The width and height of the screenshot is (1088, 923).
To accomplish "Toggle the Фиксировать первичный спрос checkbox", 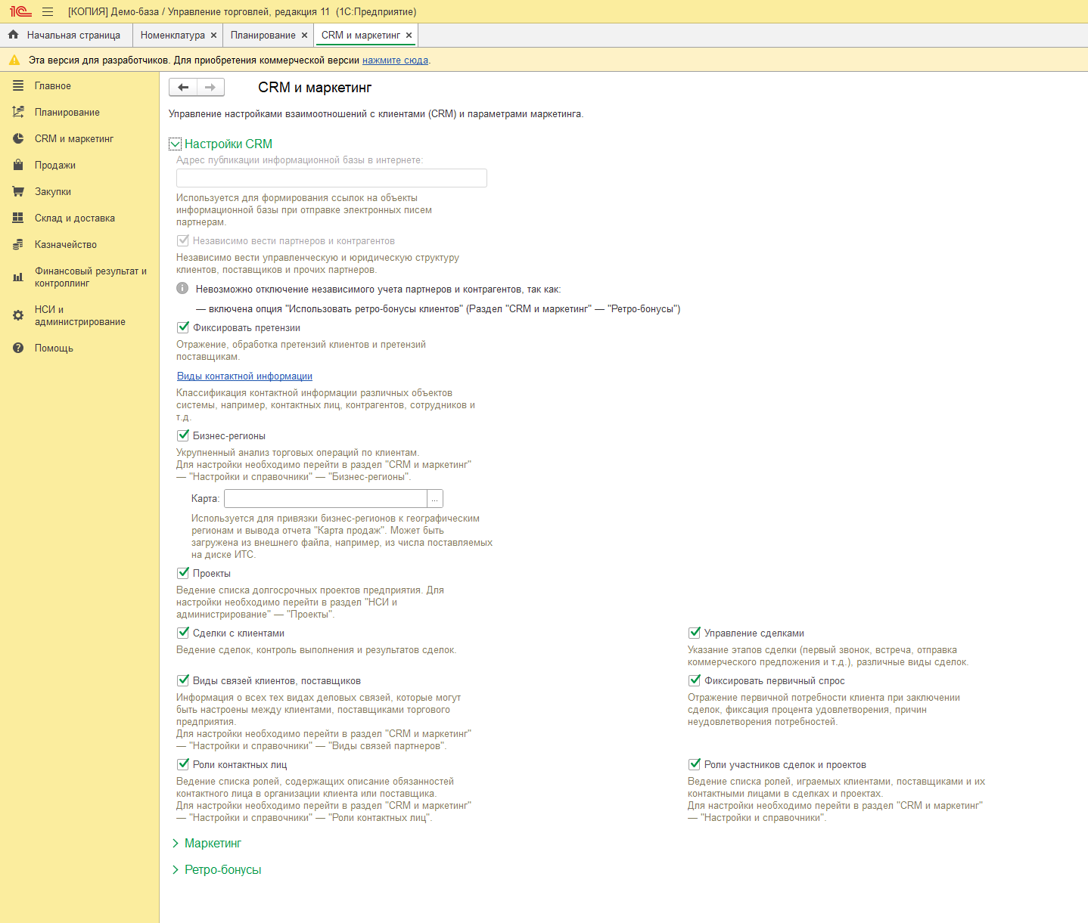I will click(x=694, y=680).
